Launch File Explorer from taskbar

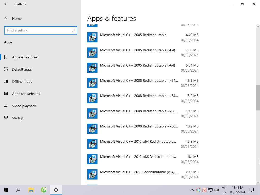pyautogui.click(x=31, y=190)
